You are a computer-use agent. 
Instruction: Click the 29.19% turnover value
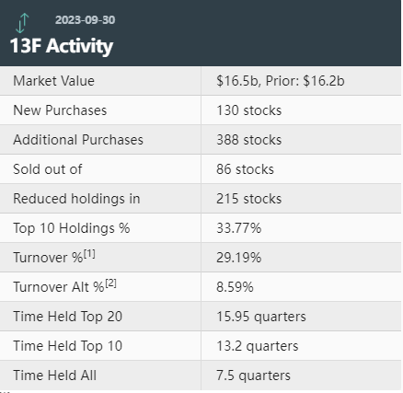(x=238, y=258)
